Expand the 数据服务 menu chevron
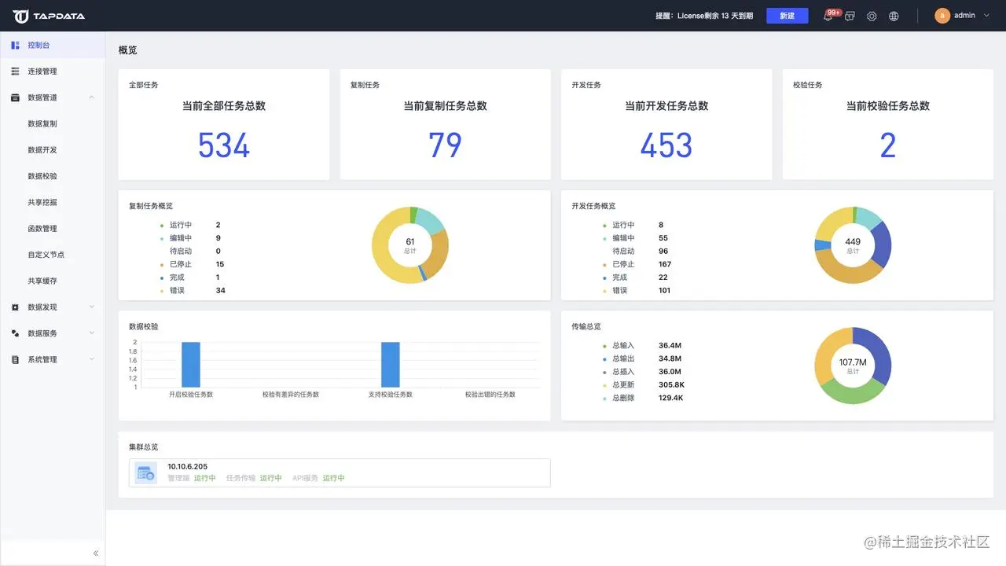 92,333
